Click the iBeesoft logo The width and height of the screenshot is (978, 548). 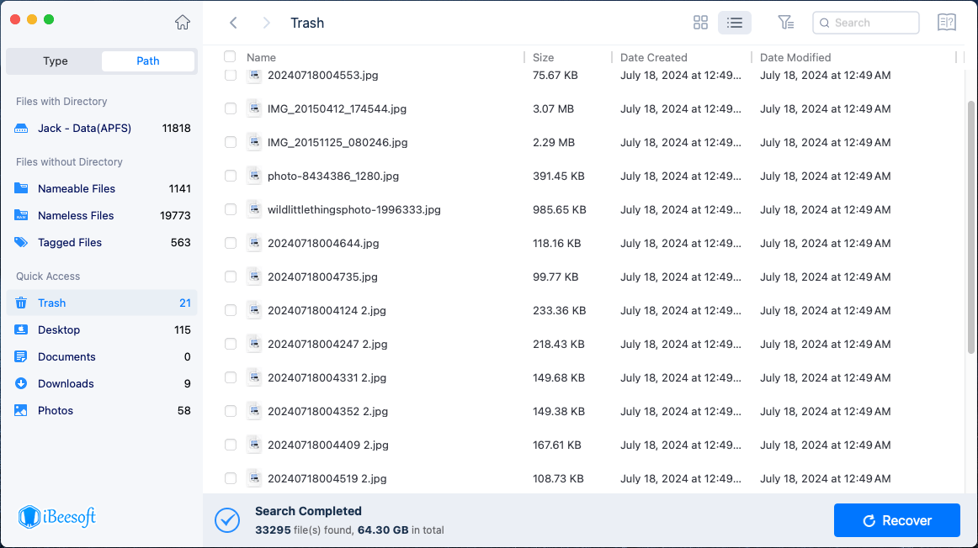[56, 517]
